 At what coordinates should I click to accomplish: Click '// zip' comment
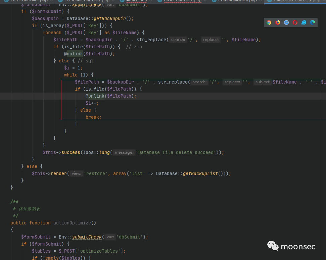click(134, 47)
